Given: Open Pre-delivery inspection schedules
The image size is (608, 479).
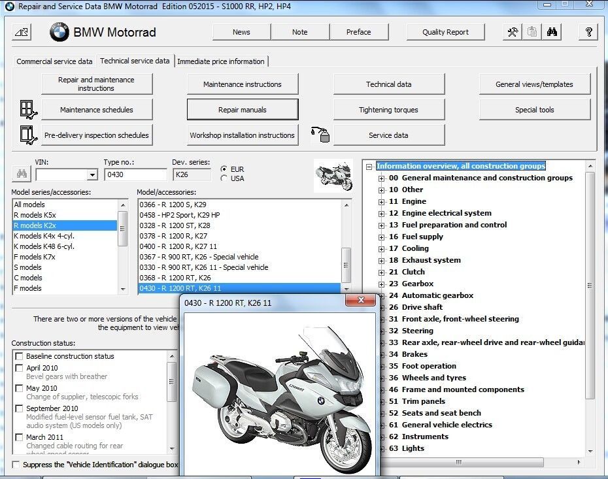Looking at the screenshot, I should click(x=97, y=135).
